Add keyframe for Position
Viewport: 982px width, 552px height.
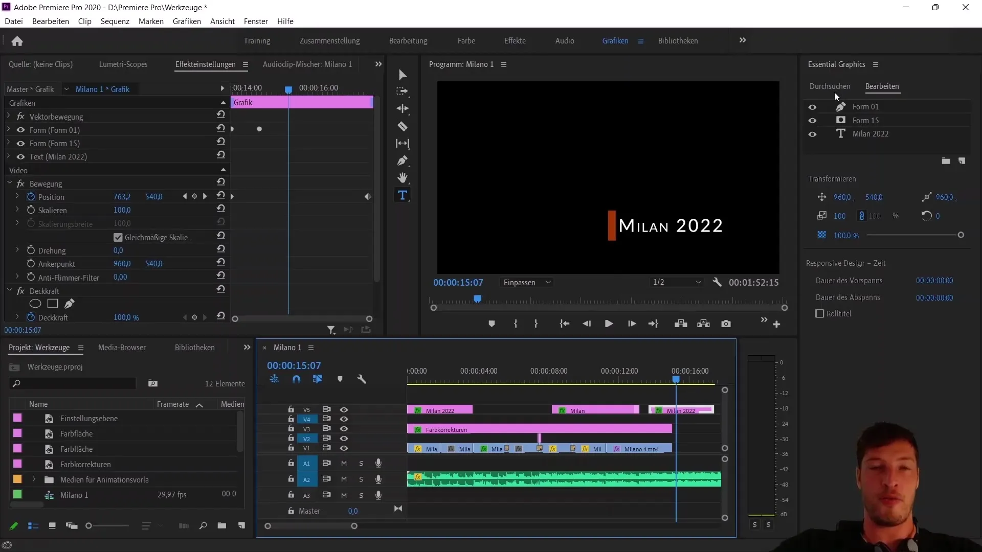click(x=194, y=196)
